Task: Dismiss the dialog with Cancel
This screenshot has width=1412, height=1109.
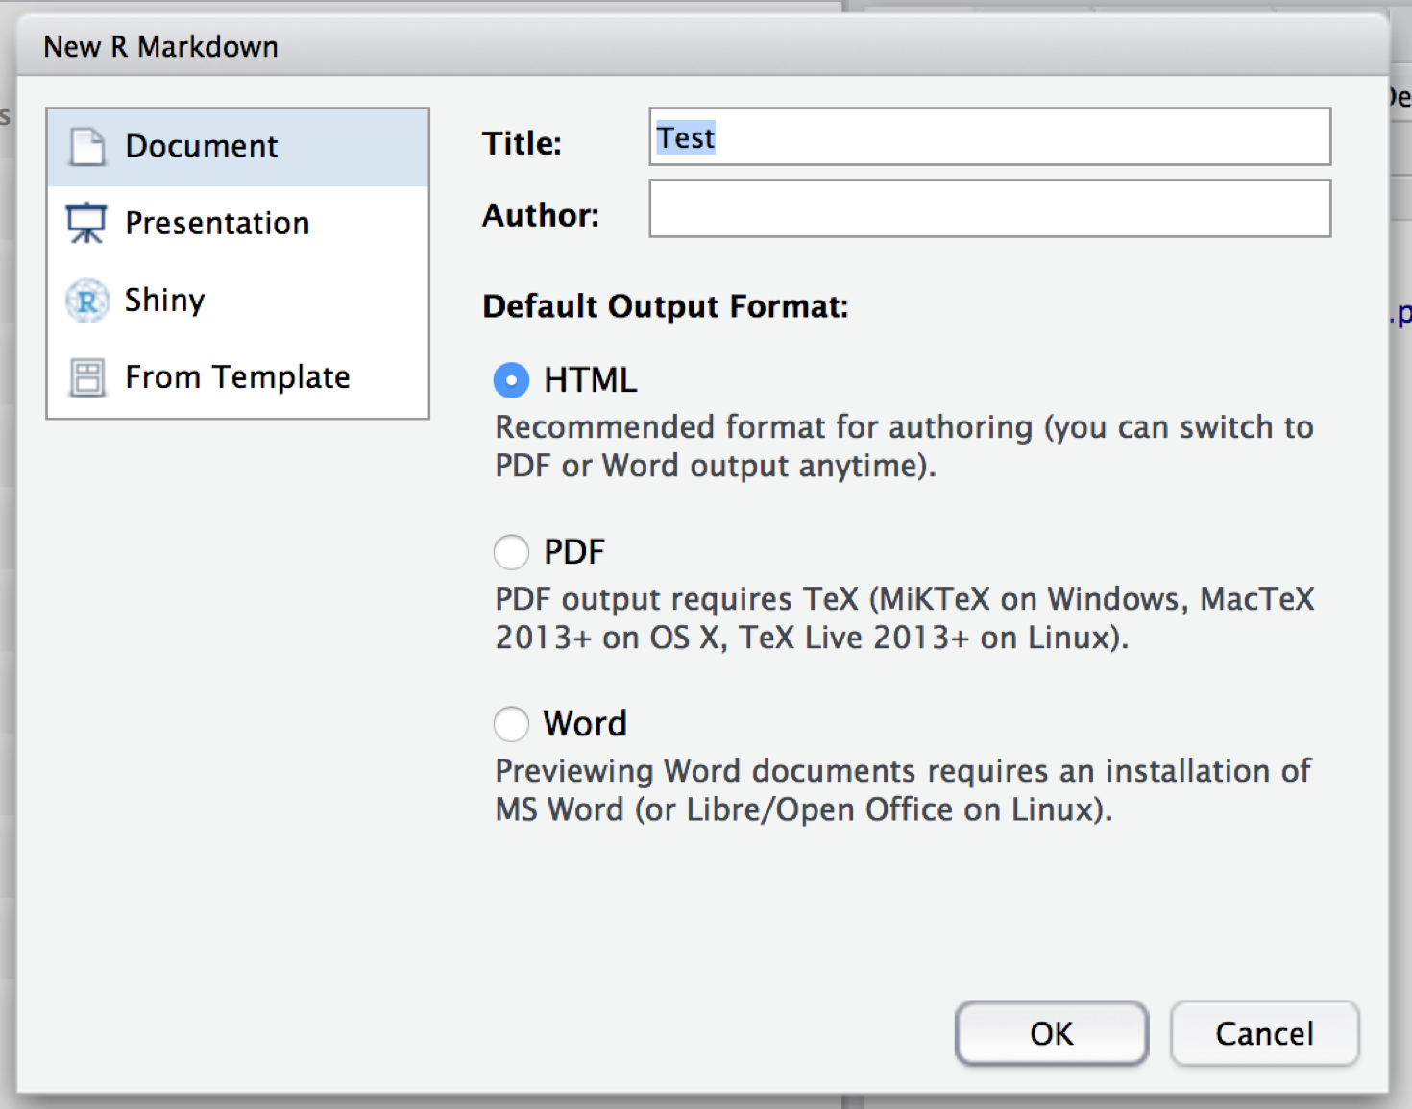Action: [1264, 1033]
